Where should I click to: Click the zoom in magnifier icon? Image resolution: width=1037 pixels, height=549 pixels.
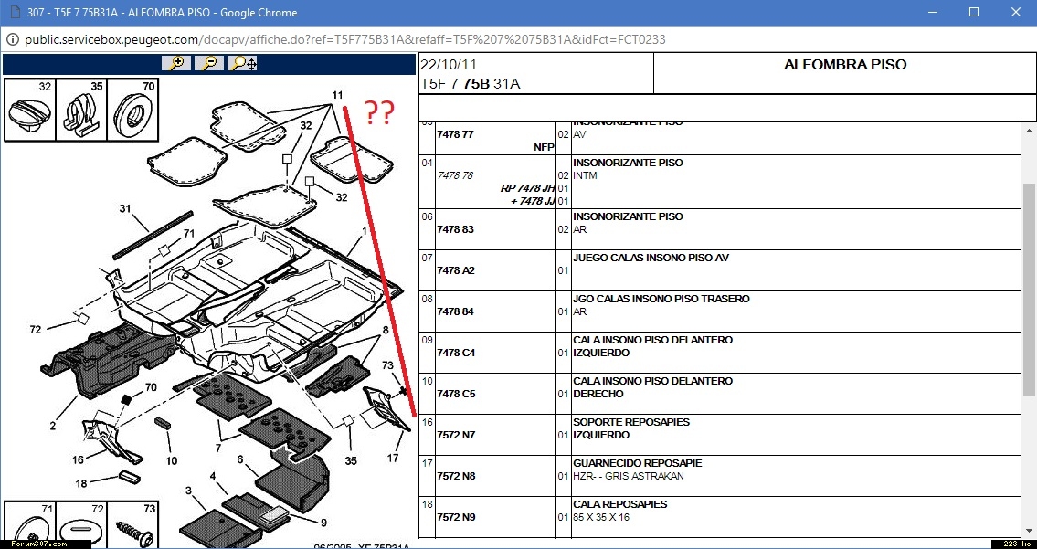point(176,64)
